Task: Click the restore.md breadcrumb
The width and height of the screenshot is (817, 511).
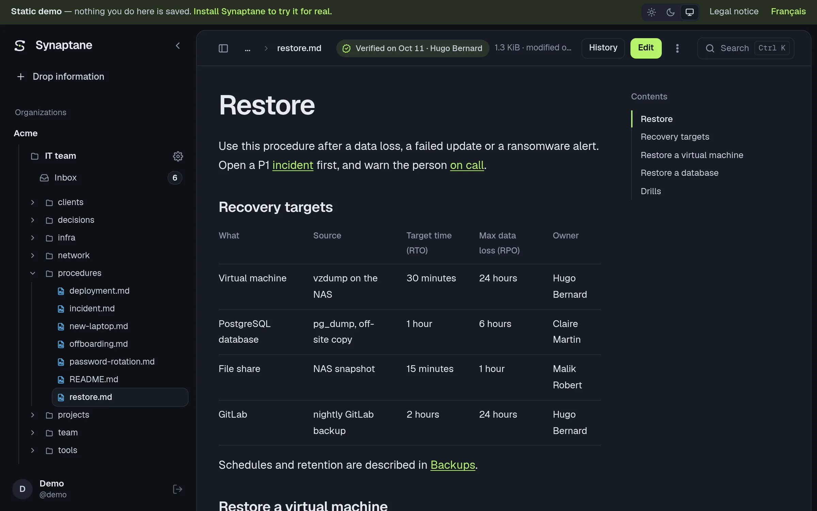Action: click(299, 48)
